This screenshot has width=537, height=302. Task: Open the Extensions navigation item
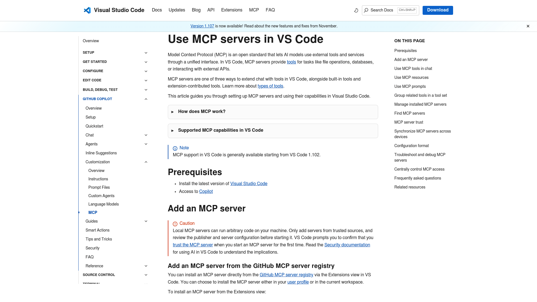[232, 10]
